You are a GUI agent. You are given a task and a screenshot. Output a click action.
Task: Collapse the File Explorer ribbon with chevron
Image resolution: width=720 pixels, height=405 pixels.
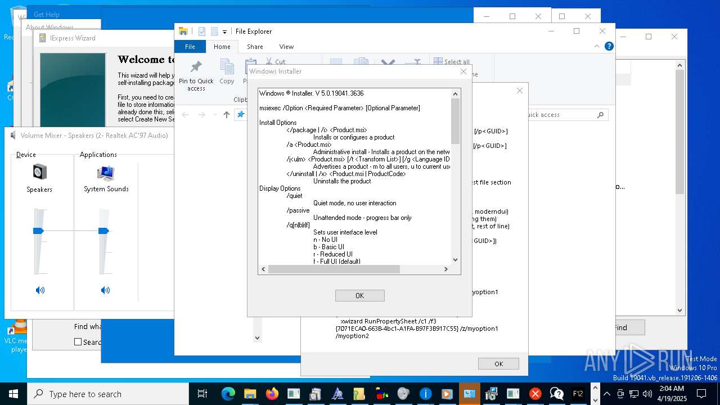596,46
